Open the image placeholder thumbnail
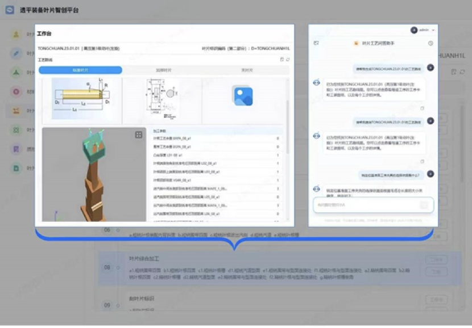Screen dimensions: 472x328 pyautogui.click(x=243, y=96)
